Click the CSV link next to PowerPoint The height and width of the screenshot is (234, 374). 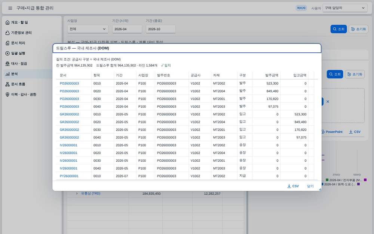[355, 132]
